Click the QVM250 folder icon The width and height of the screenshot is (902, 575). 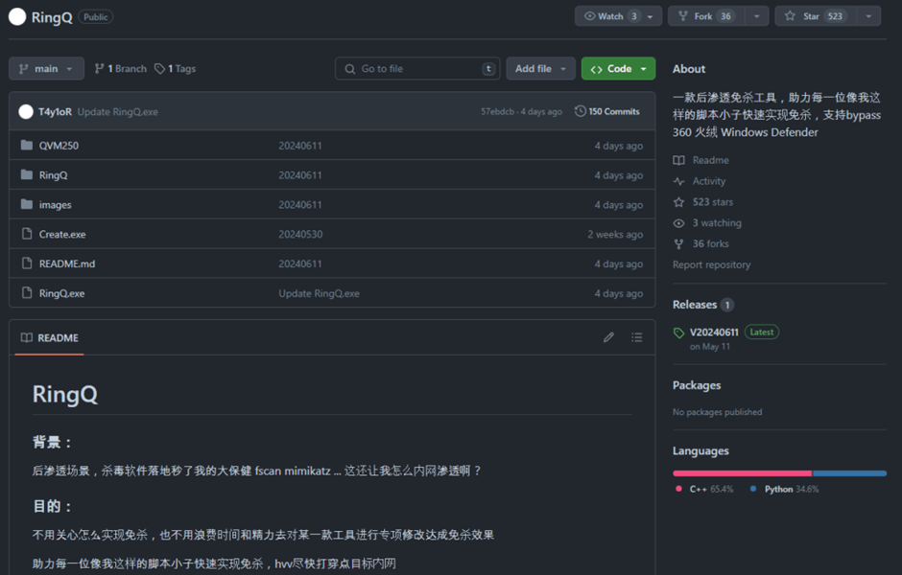(x=27, y=145)
